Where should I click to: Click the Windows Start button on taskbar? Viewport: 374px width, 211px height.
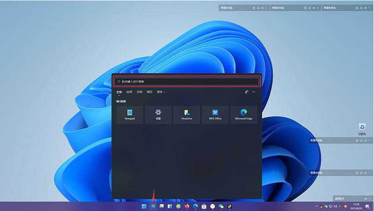pos(145,206)
